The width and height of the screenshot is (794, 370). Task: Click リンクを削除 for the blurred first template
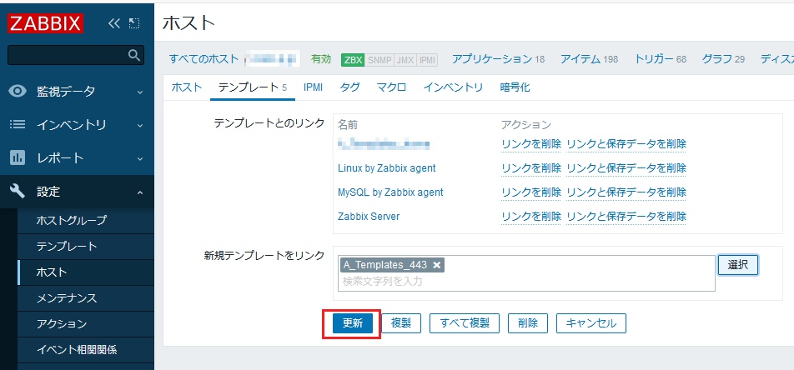coord(531,144)
